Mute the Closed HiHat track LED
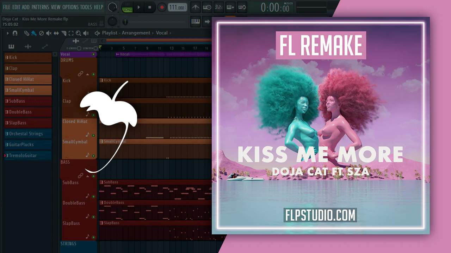451x253 pixels. pyautogui.click(x=93, y=135)
